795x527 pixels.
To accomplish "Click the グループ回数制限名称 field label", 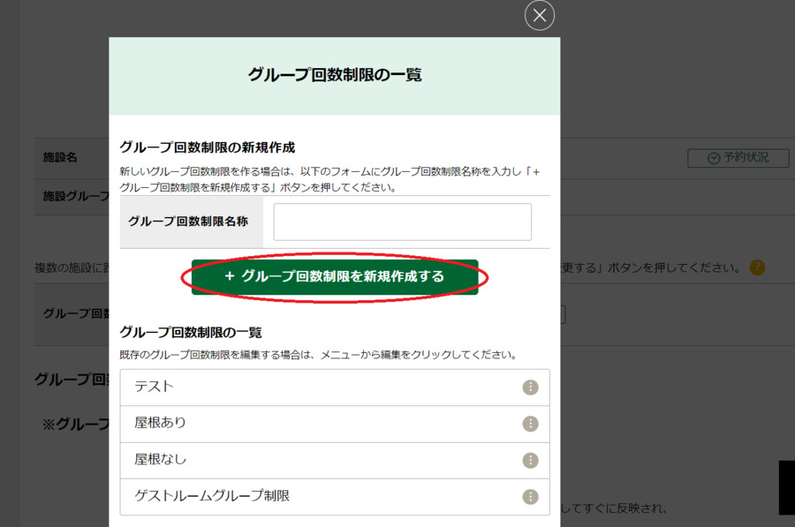I will [x=188, y=222].
